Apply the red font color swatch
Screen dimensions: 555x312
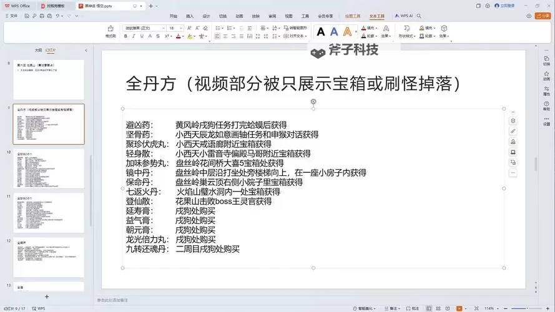click(x=178, y=36)
